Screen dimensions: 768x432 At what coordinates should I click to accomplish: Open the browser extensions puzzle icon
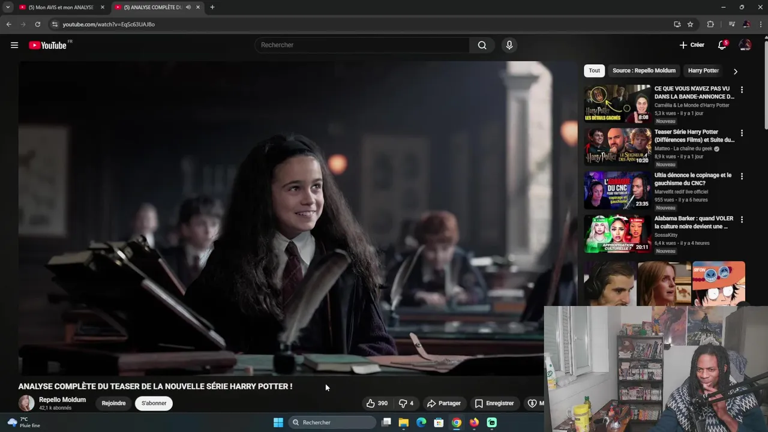click(x=710, y=24)
